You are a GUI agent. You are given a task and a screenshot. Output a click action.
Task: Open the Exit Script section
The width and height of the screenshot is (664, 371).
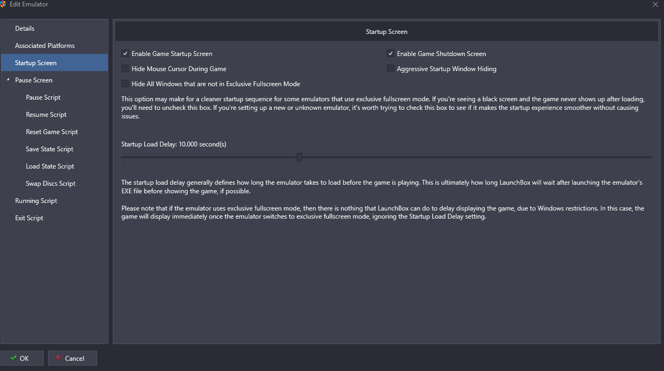pyautogui.click(x=29, y=218)
